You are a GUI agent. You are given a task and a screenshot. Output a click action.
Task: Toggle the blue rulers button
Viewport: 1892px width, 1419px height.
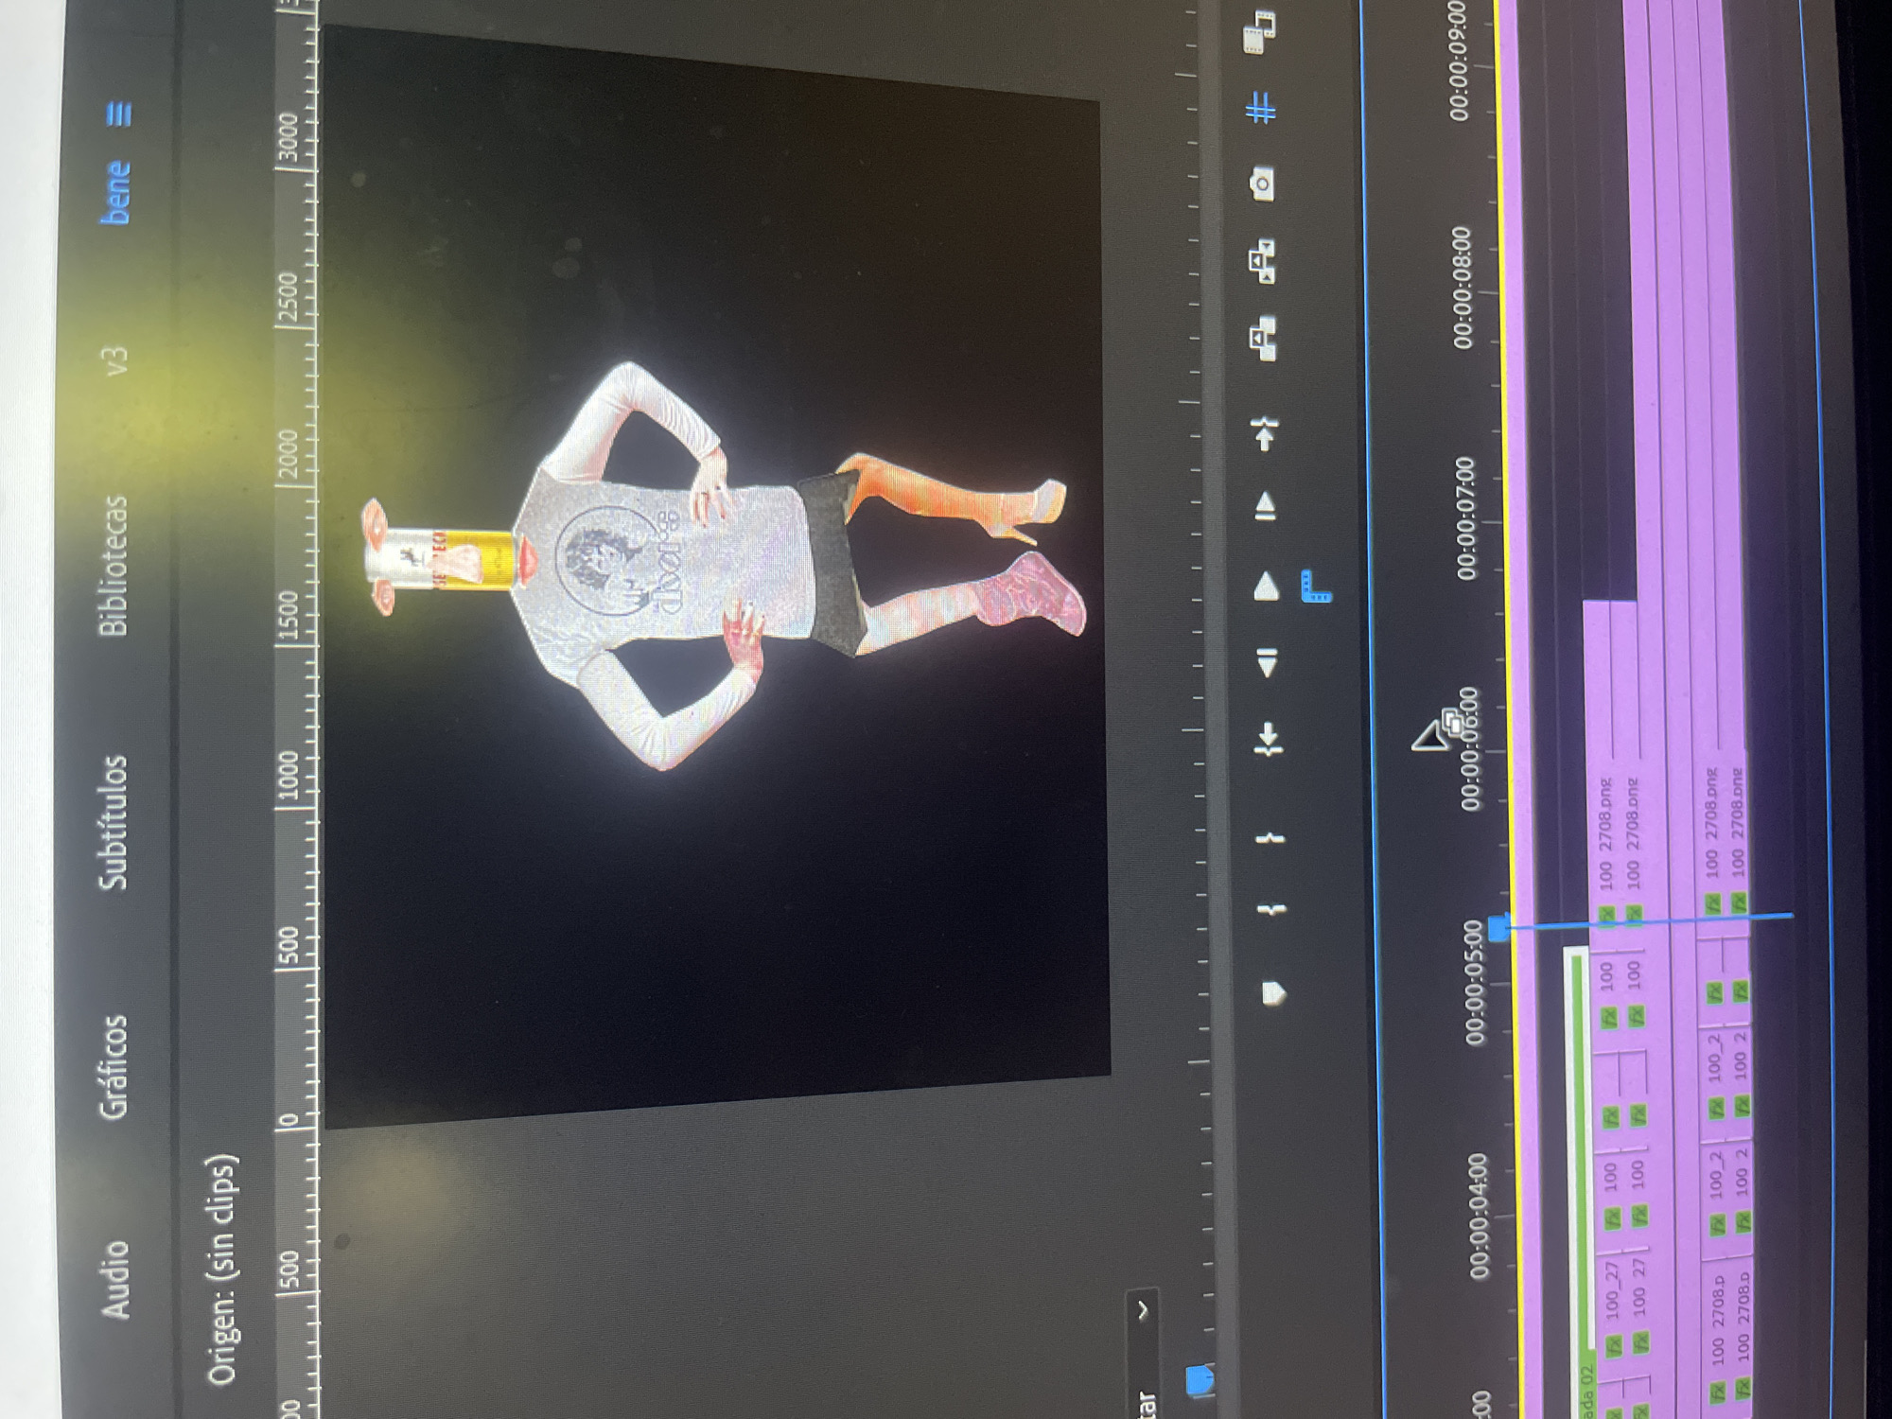[x=1316, y=587]
